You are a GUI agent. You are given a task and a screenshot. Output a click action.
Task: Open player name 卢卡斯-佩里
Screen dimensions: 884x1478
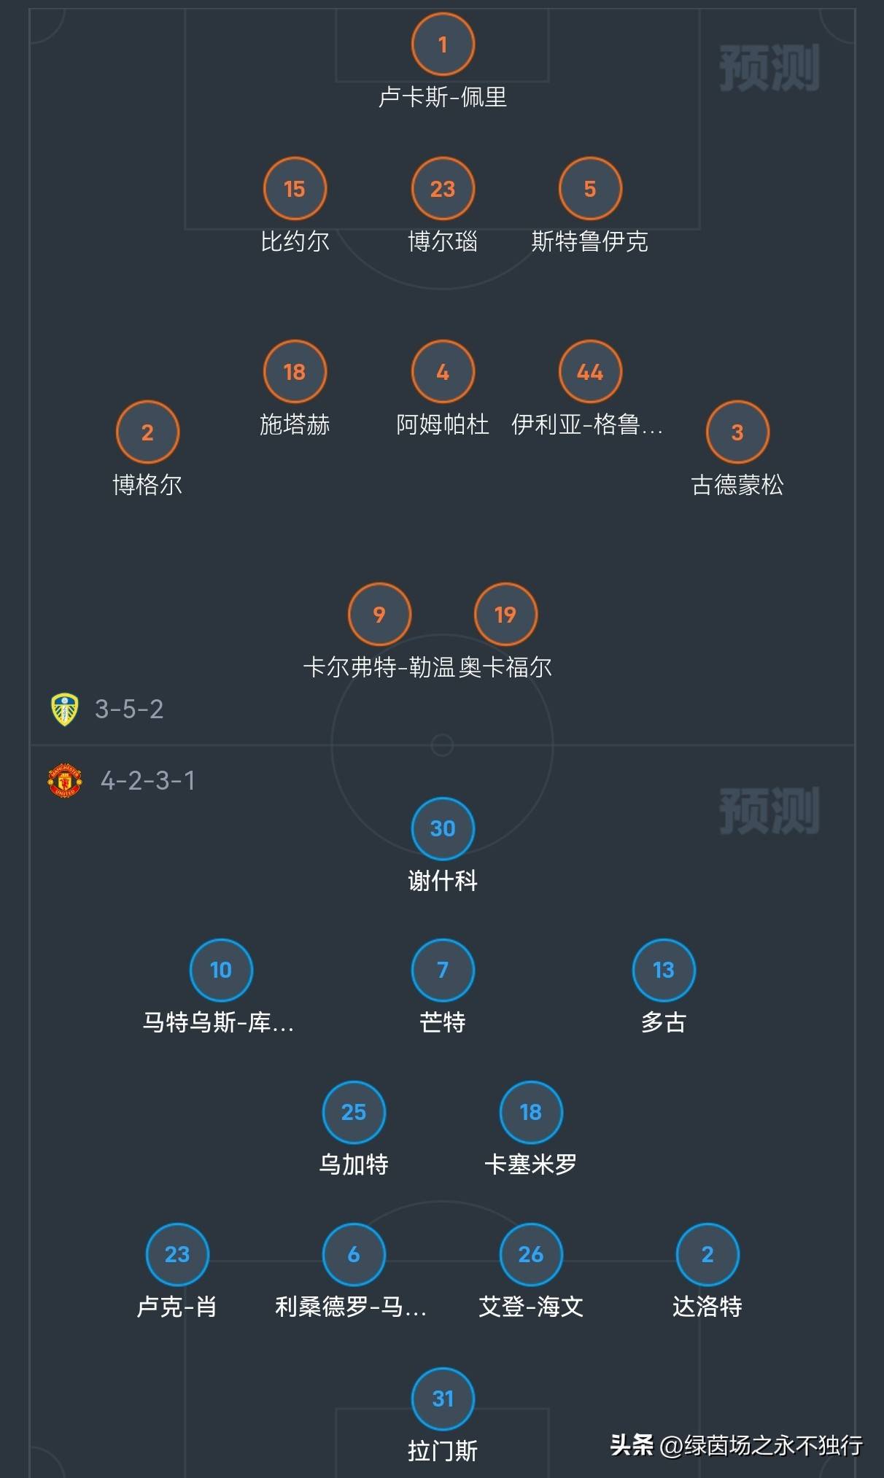pos(443,97)
